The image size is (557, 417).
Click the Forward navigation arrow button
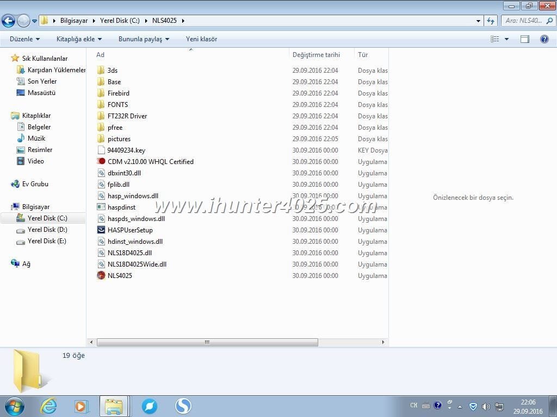(23, 21)
